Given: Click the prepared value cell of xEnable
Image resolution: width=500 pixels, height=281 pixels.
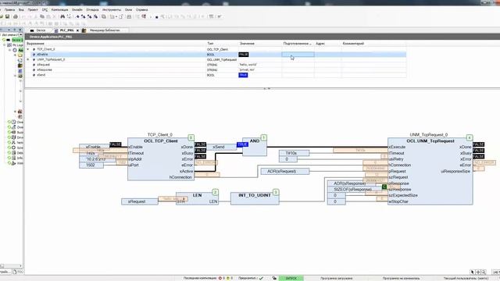Looking at the screenshot, I should click(x=298, y=55).
